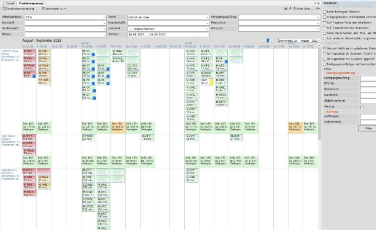Image resolution: width=376 pixels, height=230 pixels.
Task: Enable Fertigungsaufträge mit Verzug option
Action: click(x=325, y=64)
